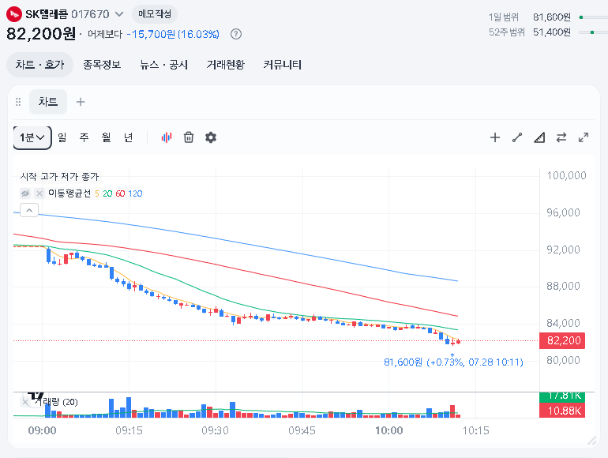The image size is (608, 458).
Task: Open the 1분 interval dropdown
Action: [32, 137]
